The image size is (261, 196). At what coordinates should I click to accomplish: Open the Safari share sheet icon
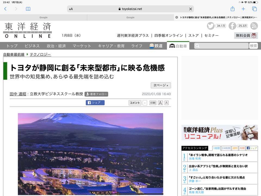tap(232, 9)
